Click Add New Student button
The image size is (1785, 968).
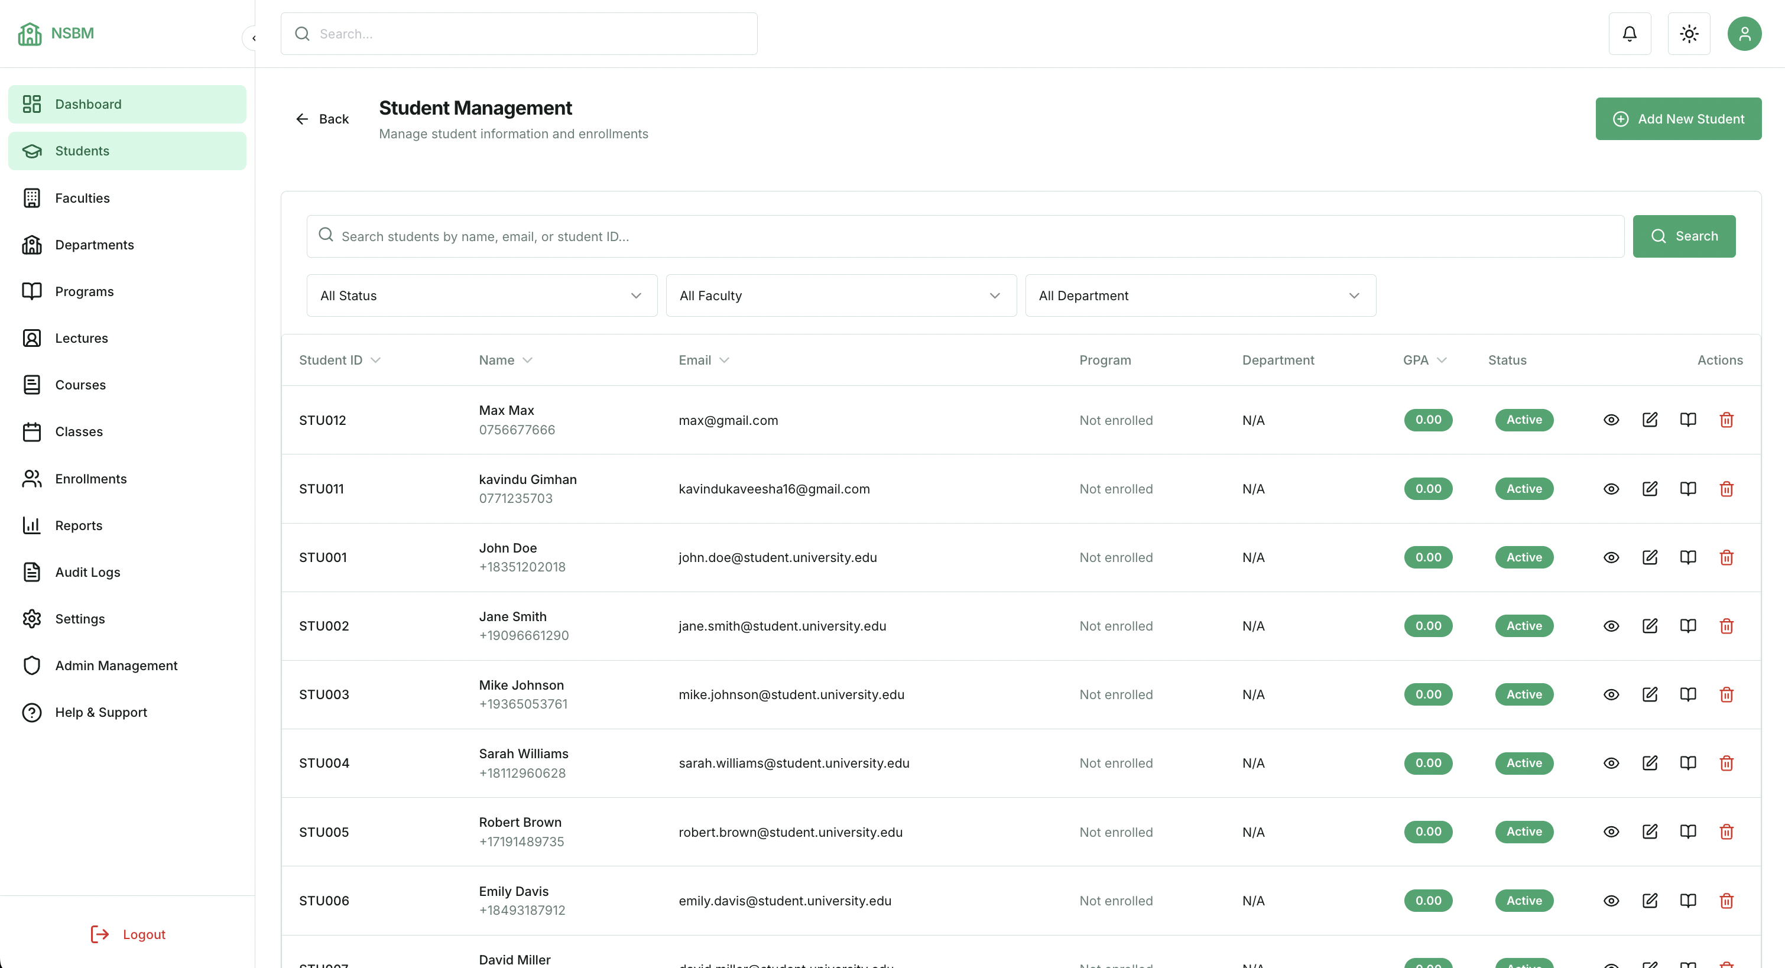click(x=1677, y=119)
